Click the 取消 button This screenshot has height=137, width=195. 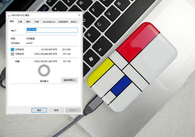click(x=56, y=110)
